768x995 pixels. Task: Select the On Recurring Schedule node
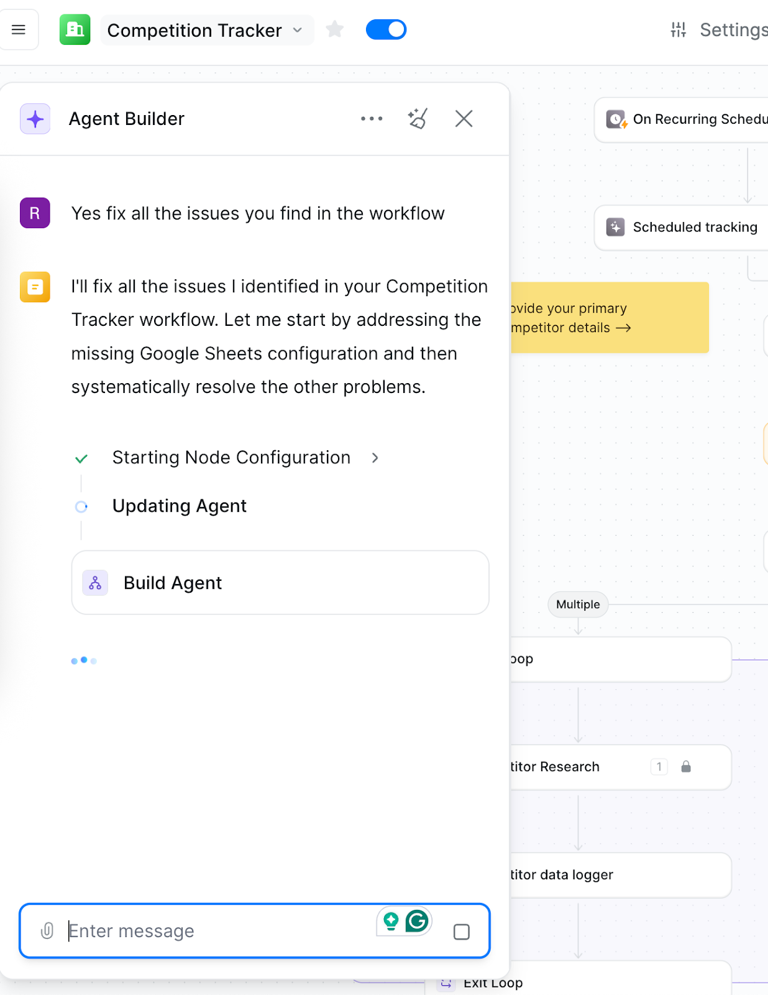point(682,119)
